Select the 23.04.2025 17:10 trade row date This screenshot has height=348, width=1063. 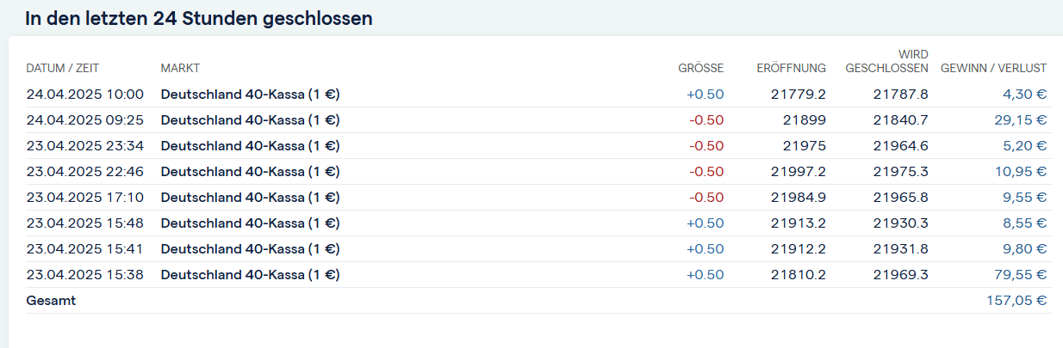(85, 197)
